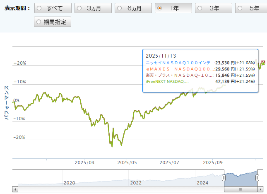Image resolution: width=267 pixels, height=194 pixels.
Task: Click the eMAXIS NASDAQ100 entry in tooltip
Action: tap(180, 69)
